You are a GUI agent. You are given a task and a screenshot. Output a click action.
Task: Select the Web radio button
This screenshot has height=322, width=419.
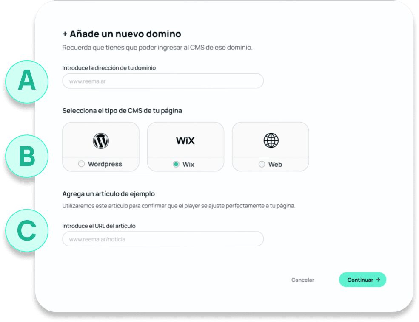(262, 164)
